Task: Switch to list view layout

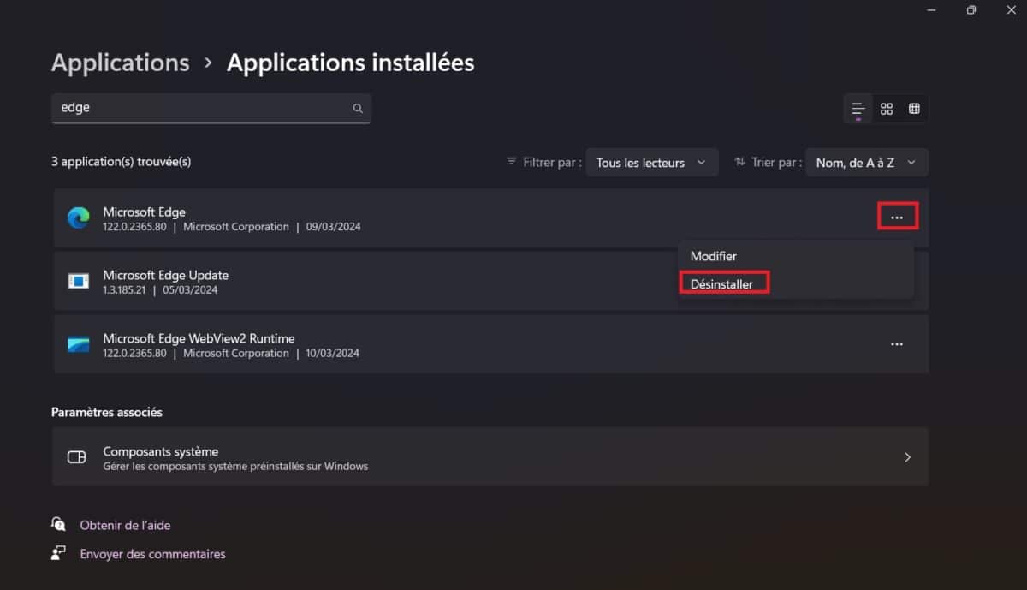Action: tap(858, 109)
